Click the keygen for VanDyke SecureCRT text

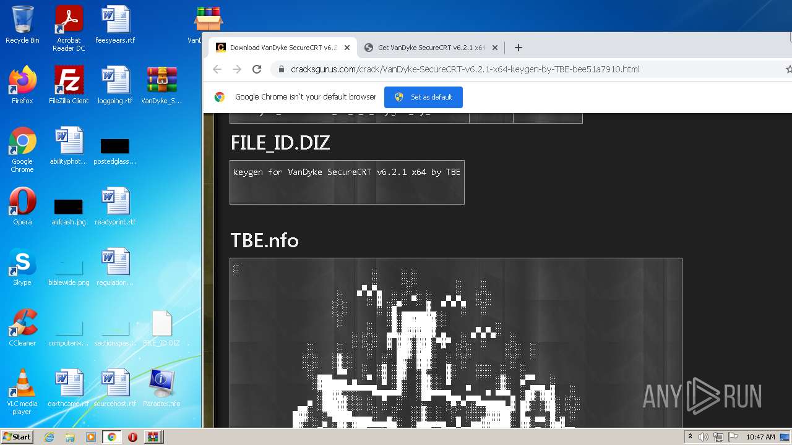[x=346, y=172]
